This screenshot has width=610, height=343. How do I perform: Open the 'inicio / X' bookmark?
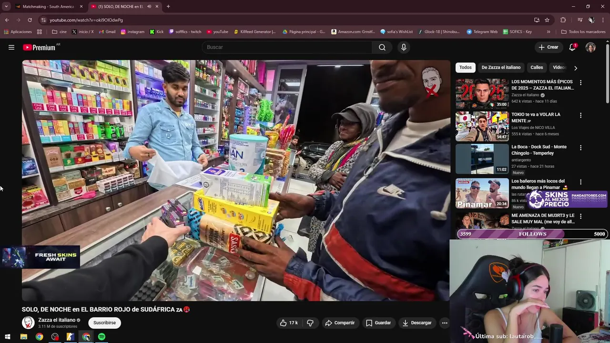coord(82,32)
